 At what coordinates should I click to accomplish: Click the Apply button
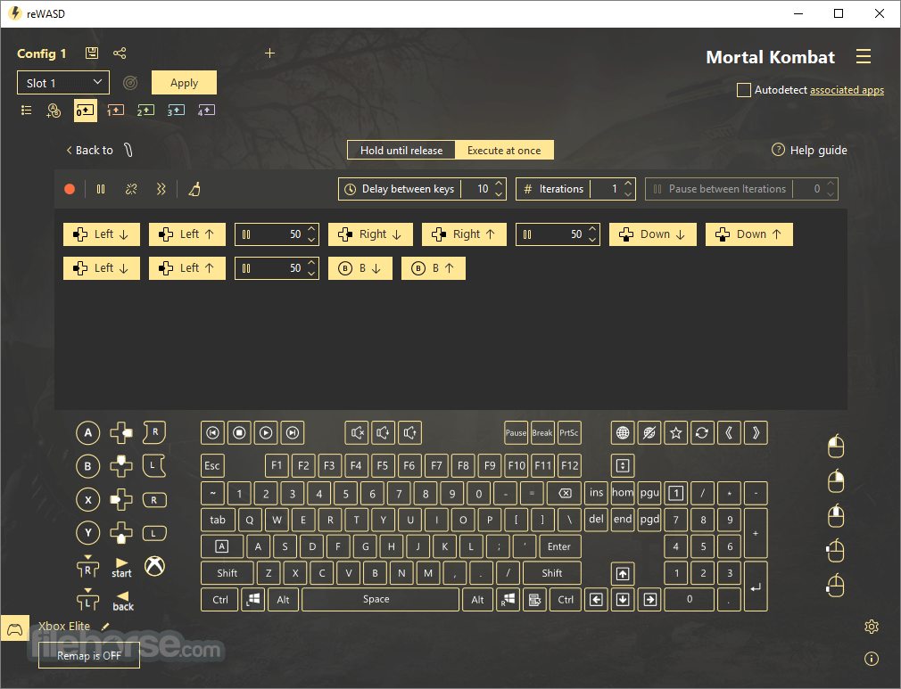pos(184,83)
